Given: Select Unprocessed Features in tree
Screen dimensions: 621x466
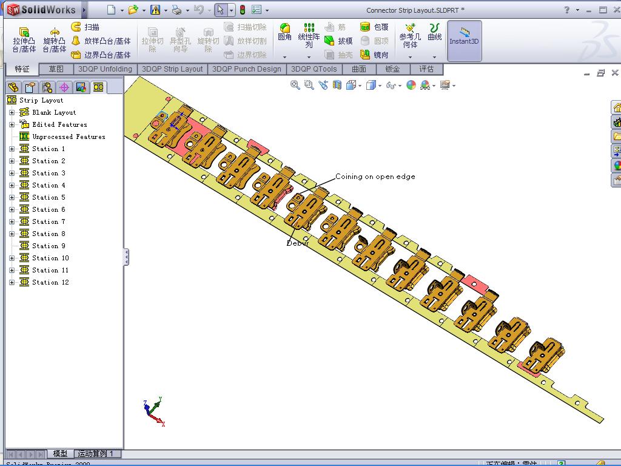Looking at the screenshot, I should pyautogui.click(x=62, y=137).
